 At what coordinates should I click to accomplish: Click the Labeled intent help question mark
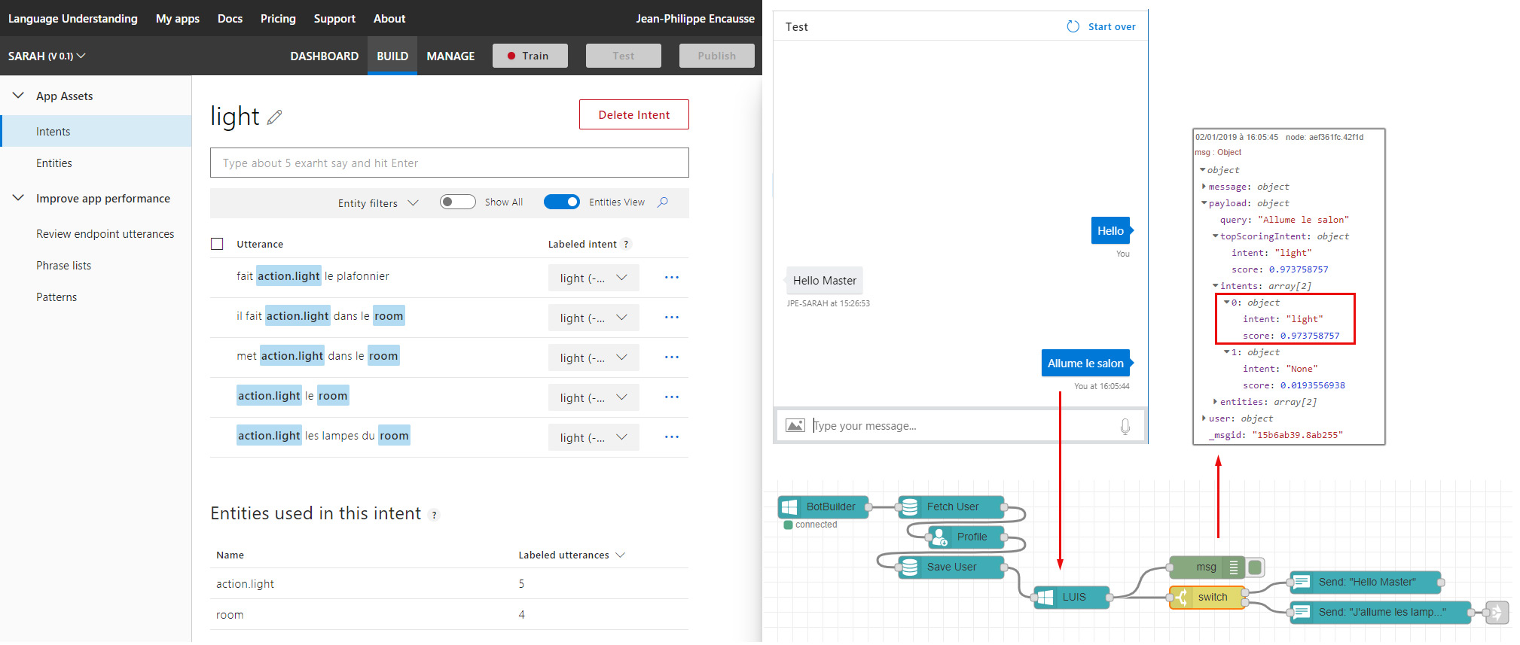coord(626,245)
